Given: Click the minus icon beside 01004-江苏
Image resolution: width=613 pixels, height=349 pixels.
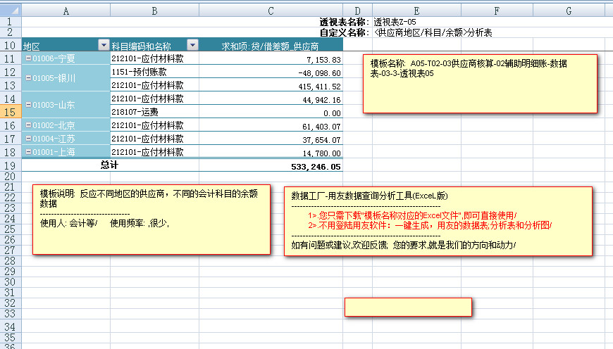Looking at the screenshot, I should pyautogui.click(x=28, y=139).
